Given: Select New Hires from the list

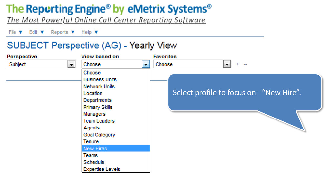Looking at the screenshot, I should pyautogui.click(x=116, y=148).
